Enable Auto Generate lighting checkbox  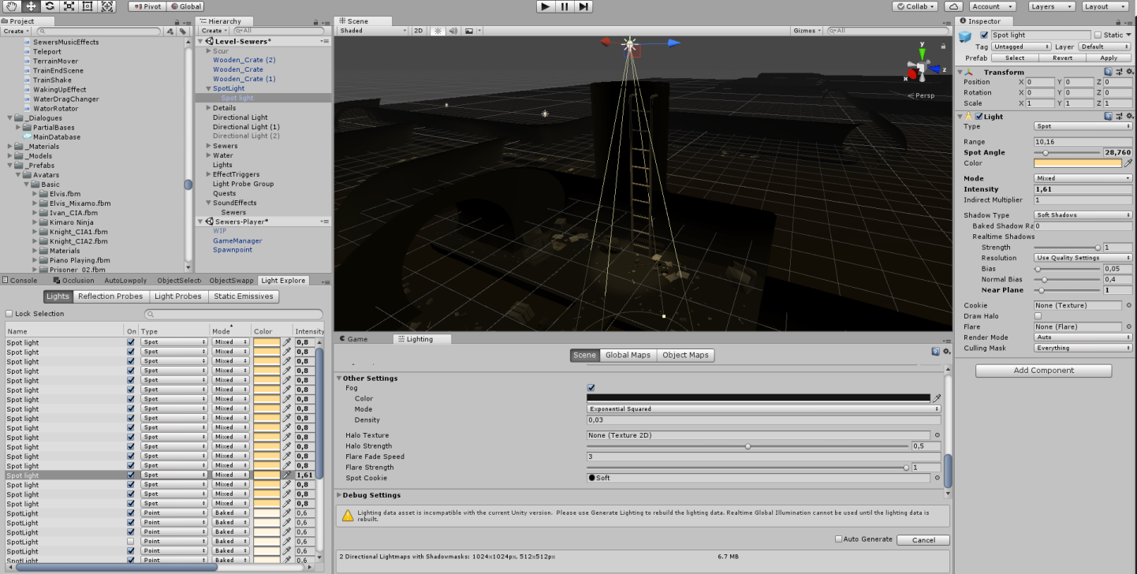point(839,539)
